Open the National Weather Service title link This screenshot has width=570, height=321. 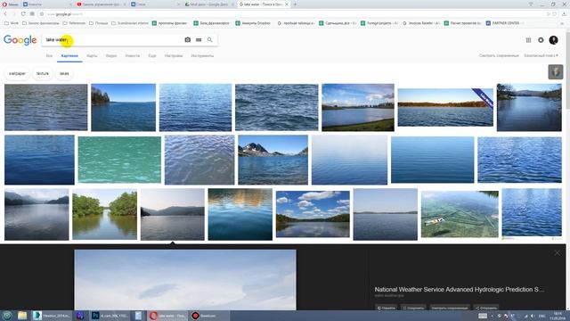460,289
